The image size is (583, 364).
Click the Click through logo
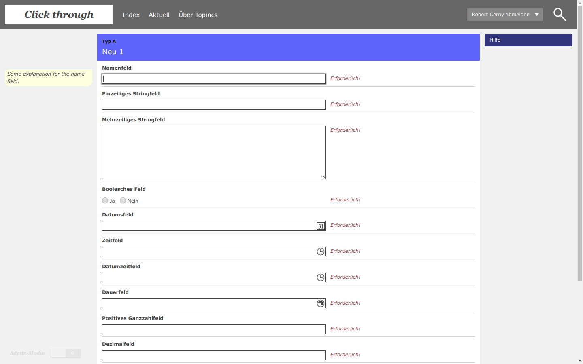pos(59,15)
